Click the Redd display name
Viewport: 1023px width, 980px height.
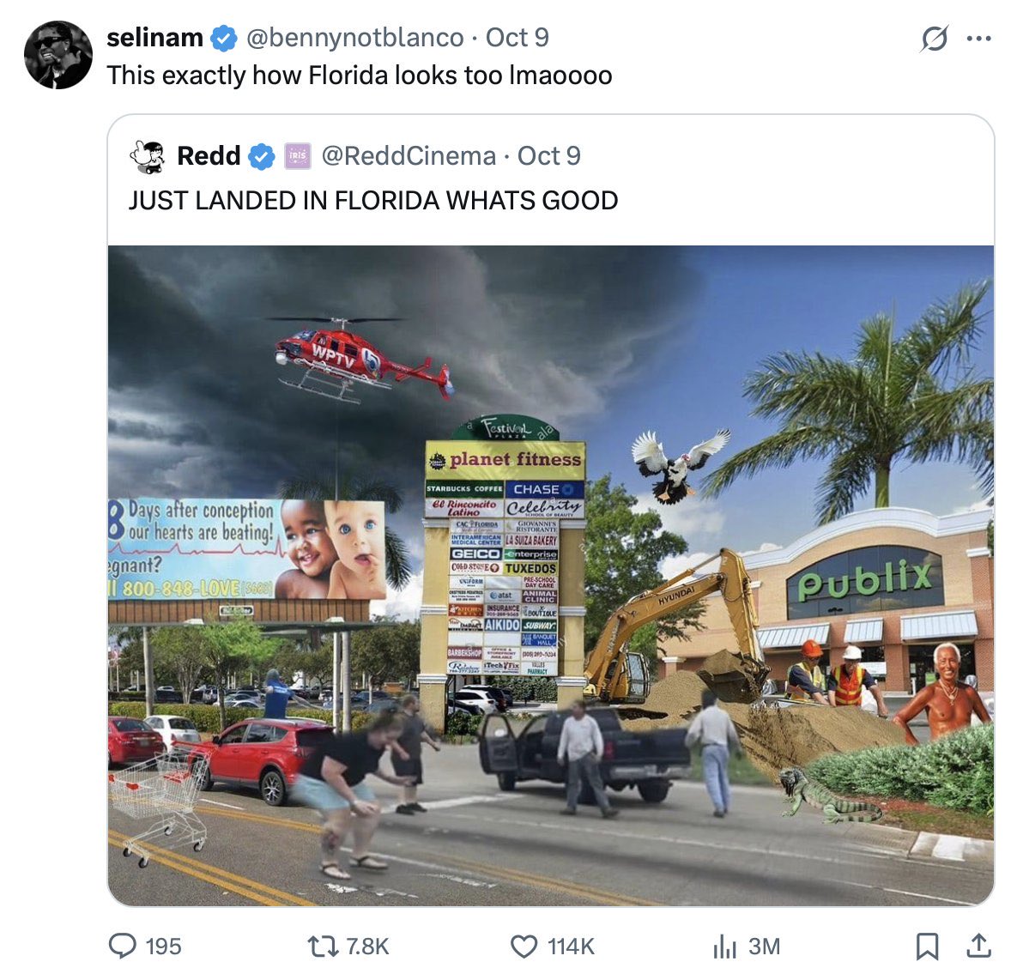pos(209,156)
